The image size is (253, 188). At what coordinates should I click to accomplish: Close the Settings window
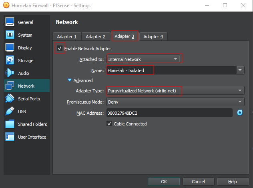click(243, 5)
